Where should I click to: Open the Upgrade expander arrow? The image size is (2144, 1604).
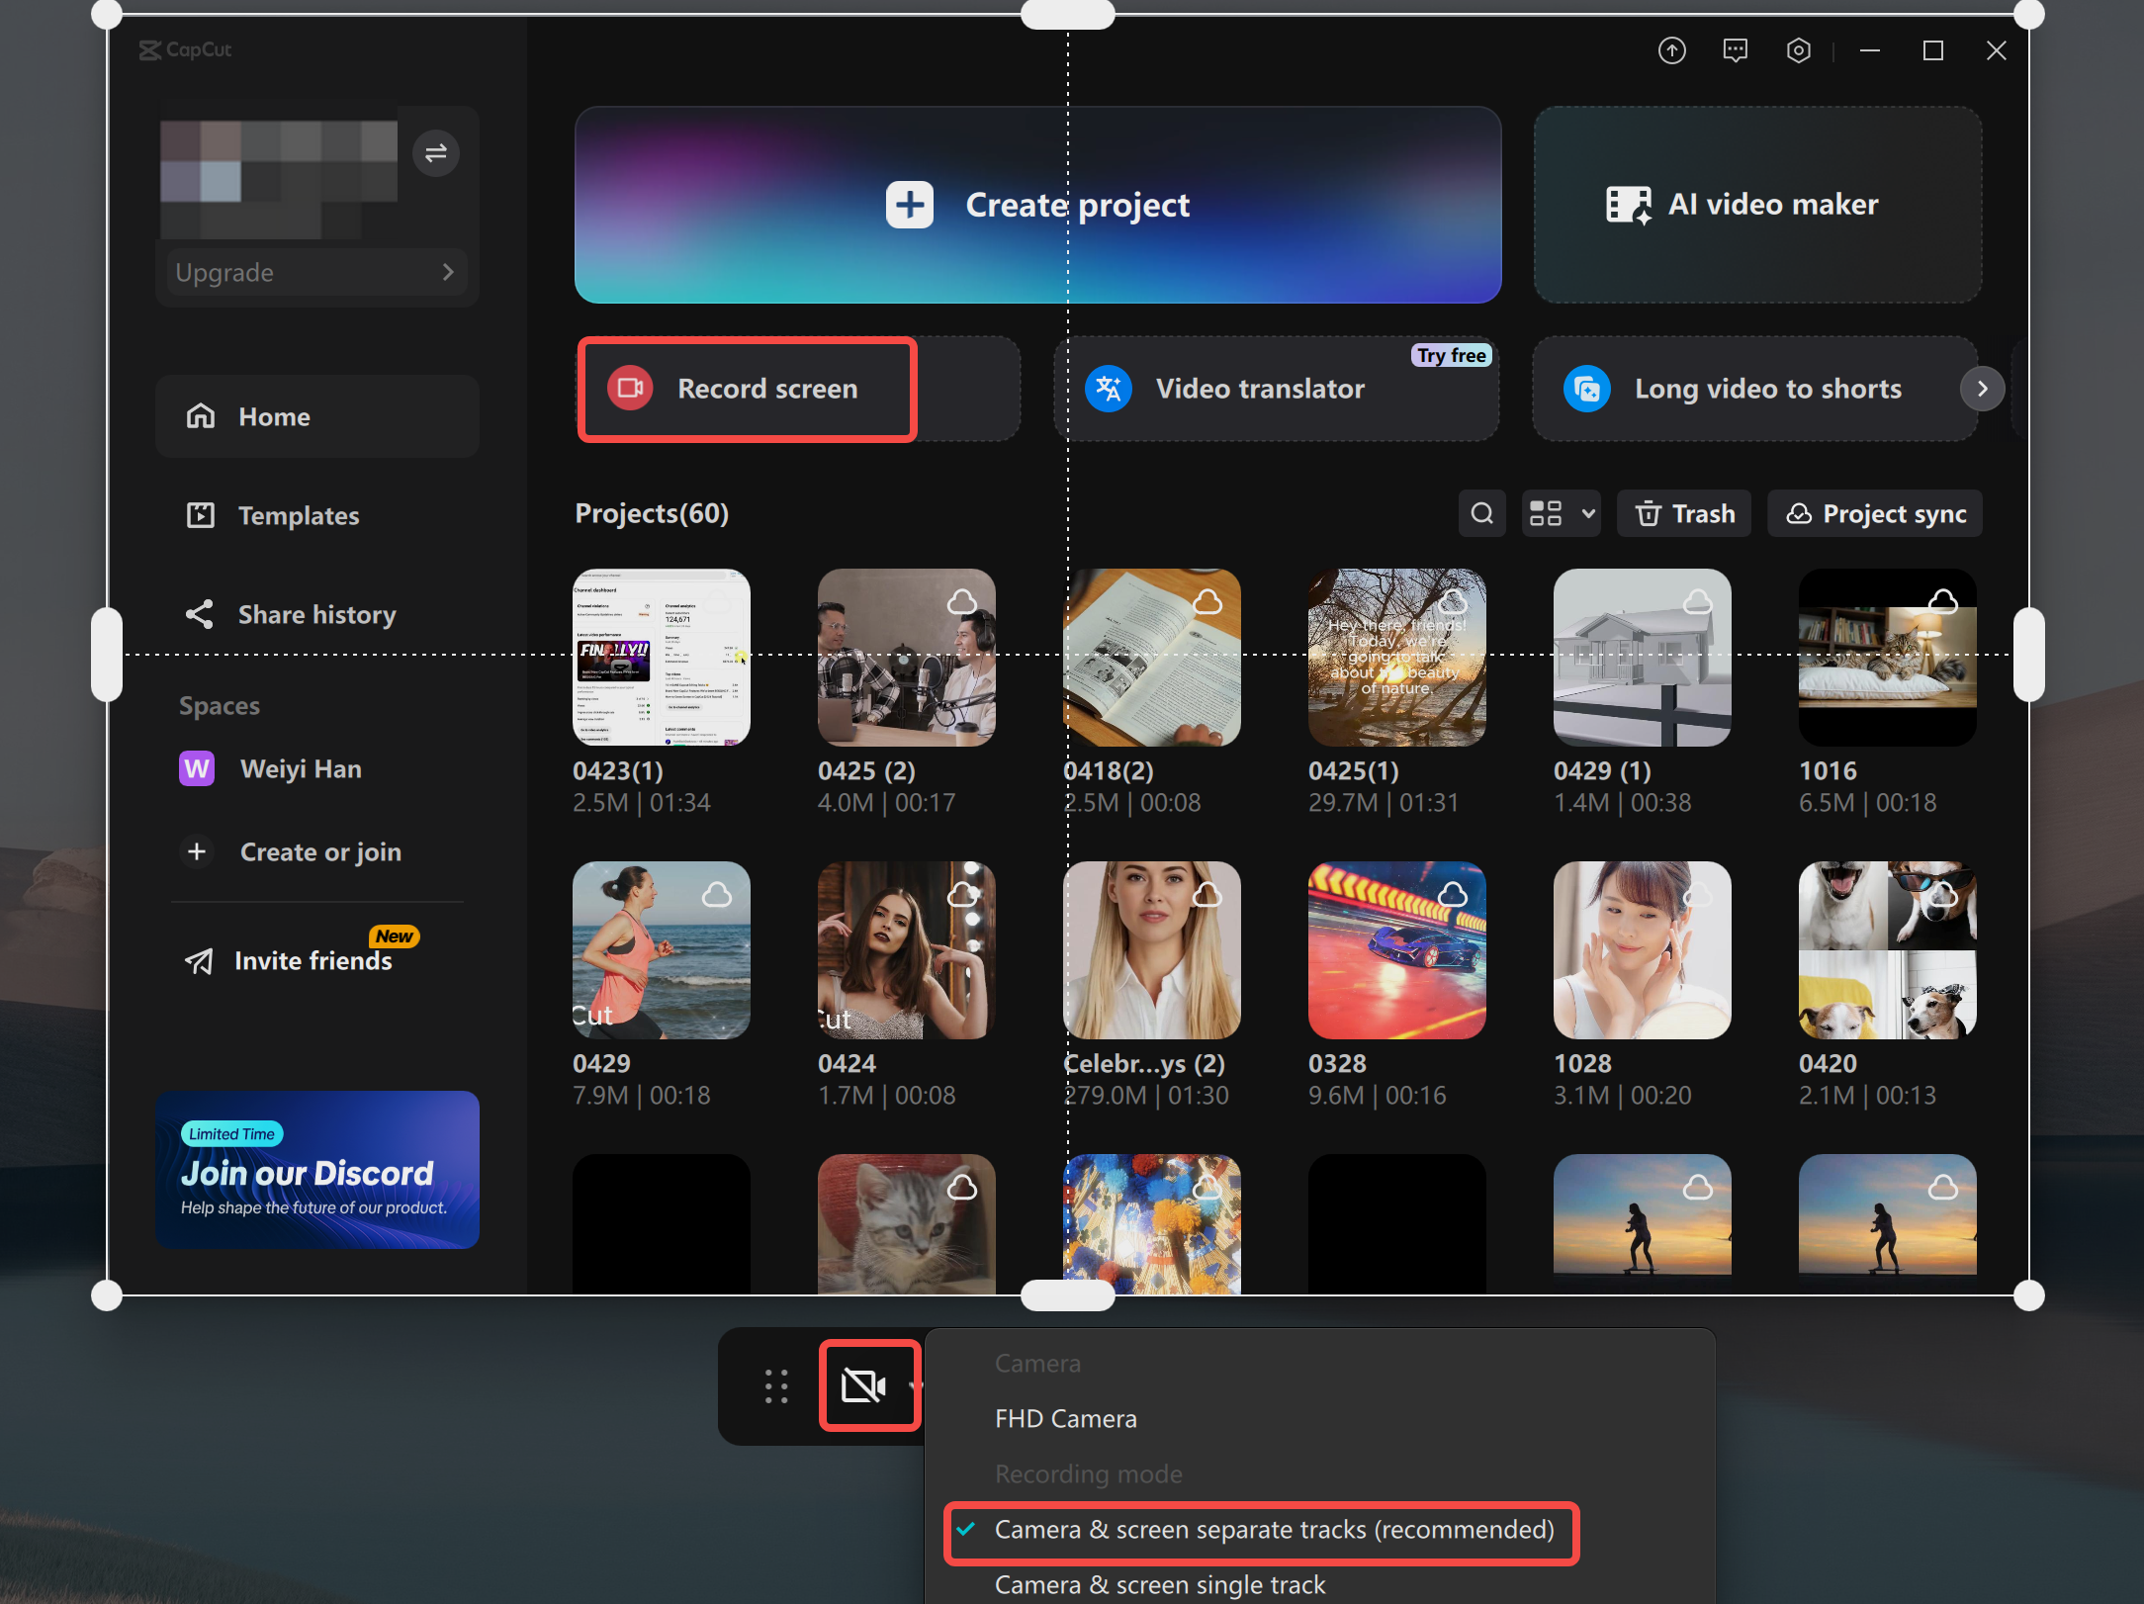[x=450, y=272]
